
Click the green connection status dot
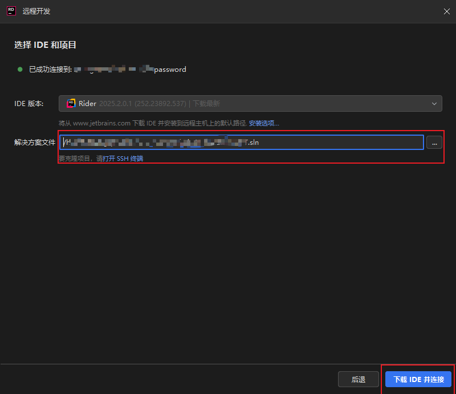pyautogui.click(x=20, y=70)
